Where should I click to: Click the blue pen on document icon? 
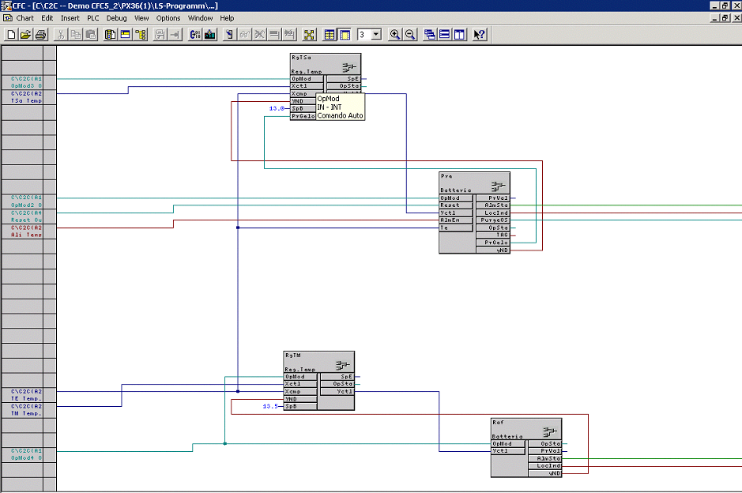point(229,35)
